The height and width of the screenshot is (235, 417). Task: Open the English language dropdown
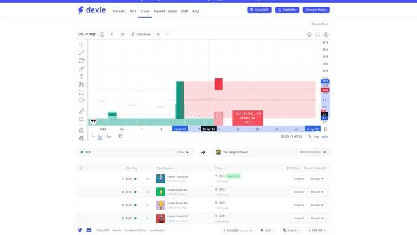click(x=291, y=230)
